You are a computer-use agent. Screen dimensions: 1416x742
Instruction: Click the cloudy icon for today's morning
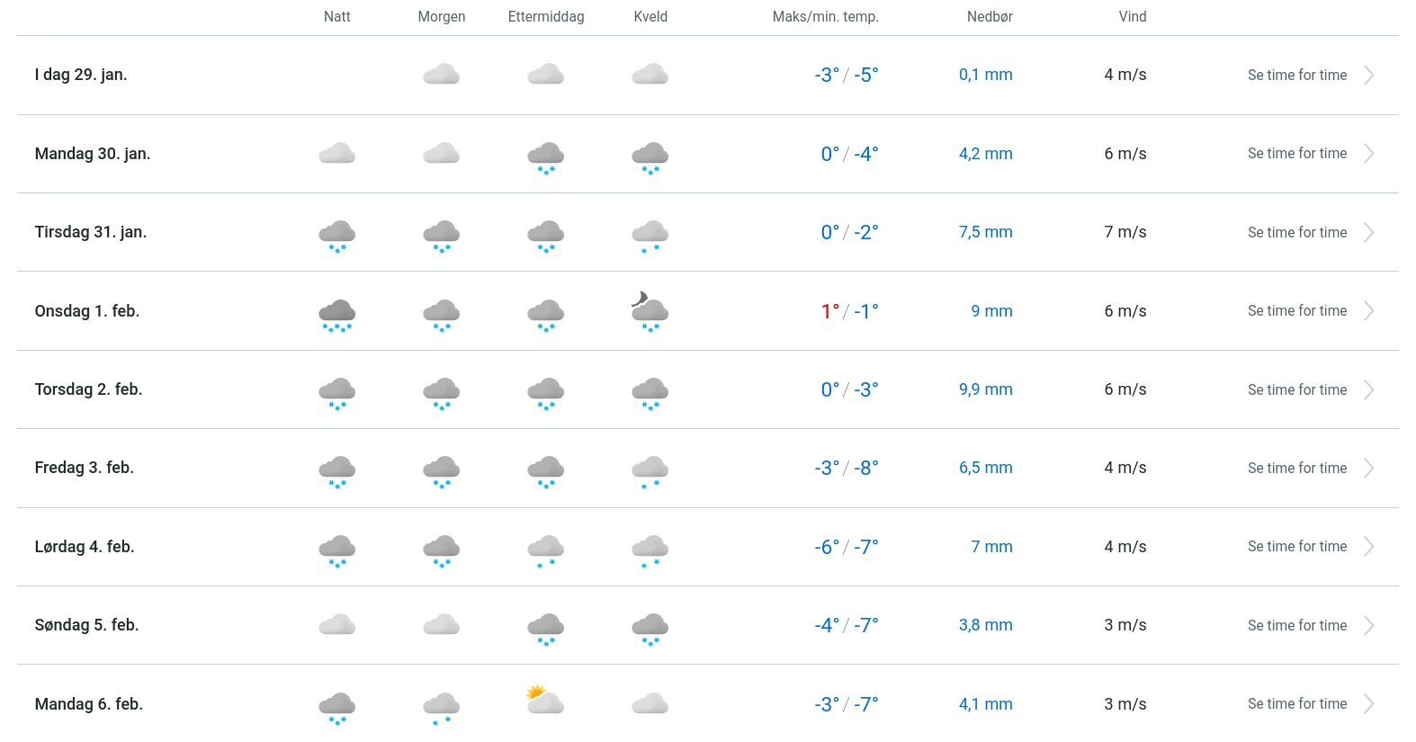pyautogui.click(x=441, y=75)
